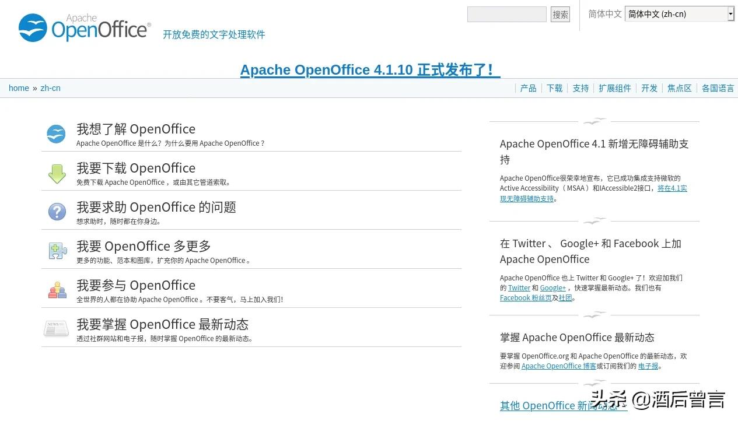738x421 pixels.
Task: Click the newspaper icon beside 最新动态
Action: coord(57,329)
